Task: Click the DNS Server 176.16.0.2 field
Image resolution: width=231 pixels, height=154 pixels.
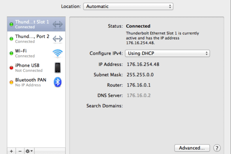Action: (139, 96)
